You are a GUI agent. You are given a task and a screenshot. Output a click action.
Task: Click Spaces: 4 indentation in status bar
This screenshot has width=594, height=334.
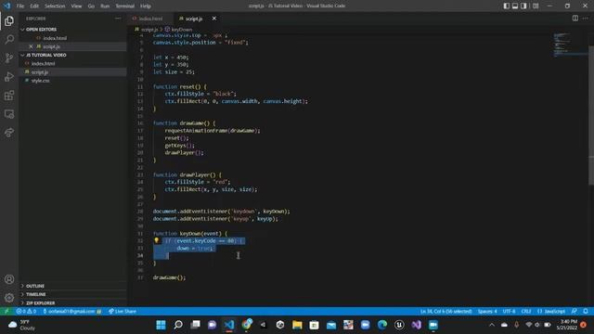pyautogui.click(x=487, y=312)
